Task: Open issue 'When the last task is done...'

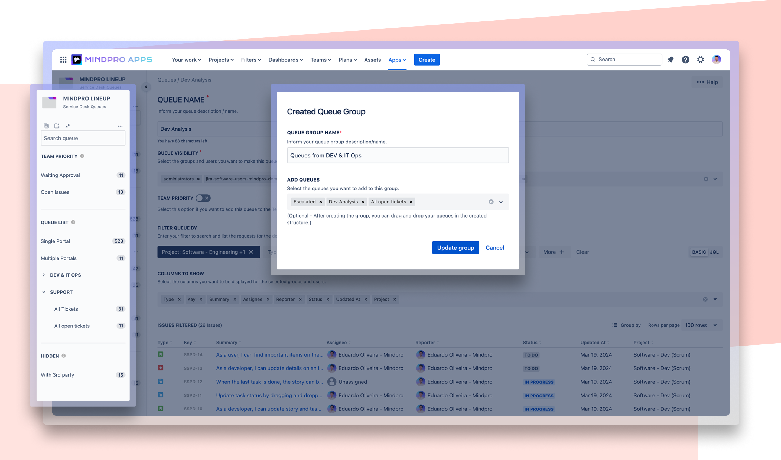Action: click(269, 382)
